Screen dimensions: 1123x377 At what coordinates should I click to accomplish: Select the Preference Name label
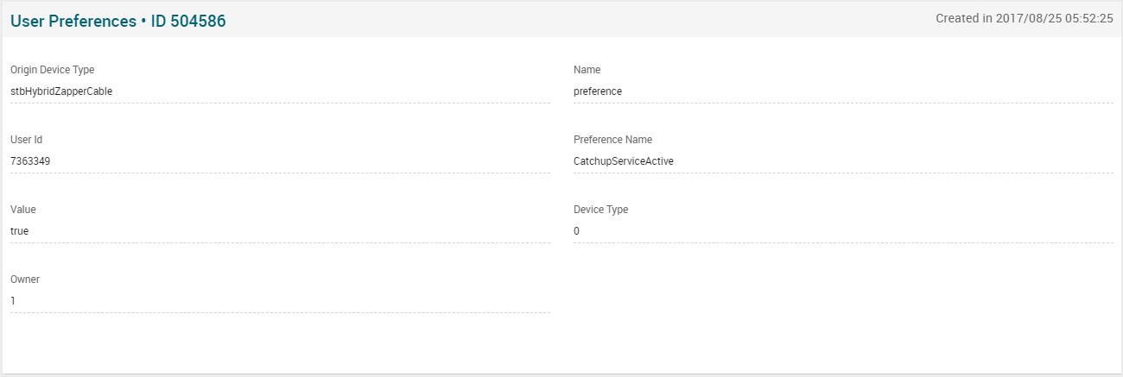[612, 140]
